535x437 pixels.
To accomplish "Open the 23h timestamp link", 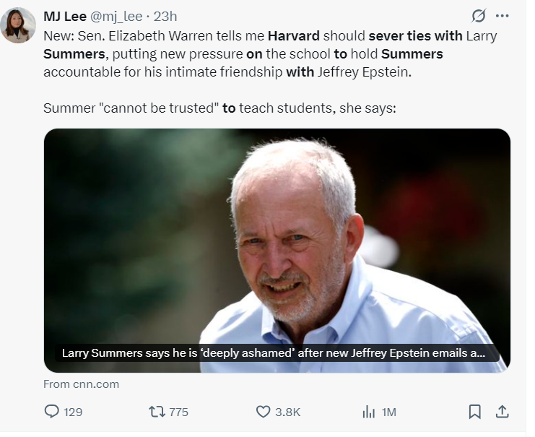I will [x=165, y=17].
